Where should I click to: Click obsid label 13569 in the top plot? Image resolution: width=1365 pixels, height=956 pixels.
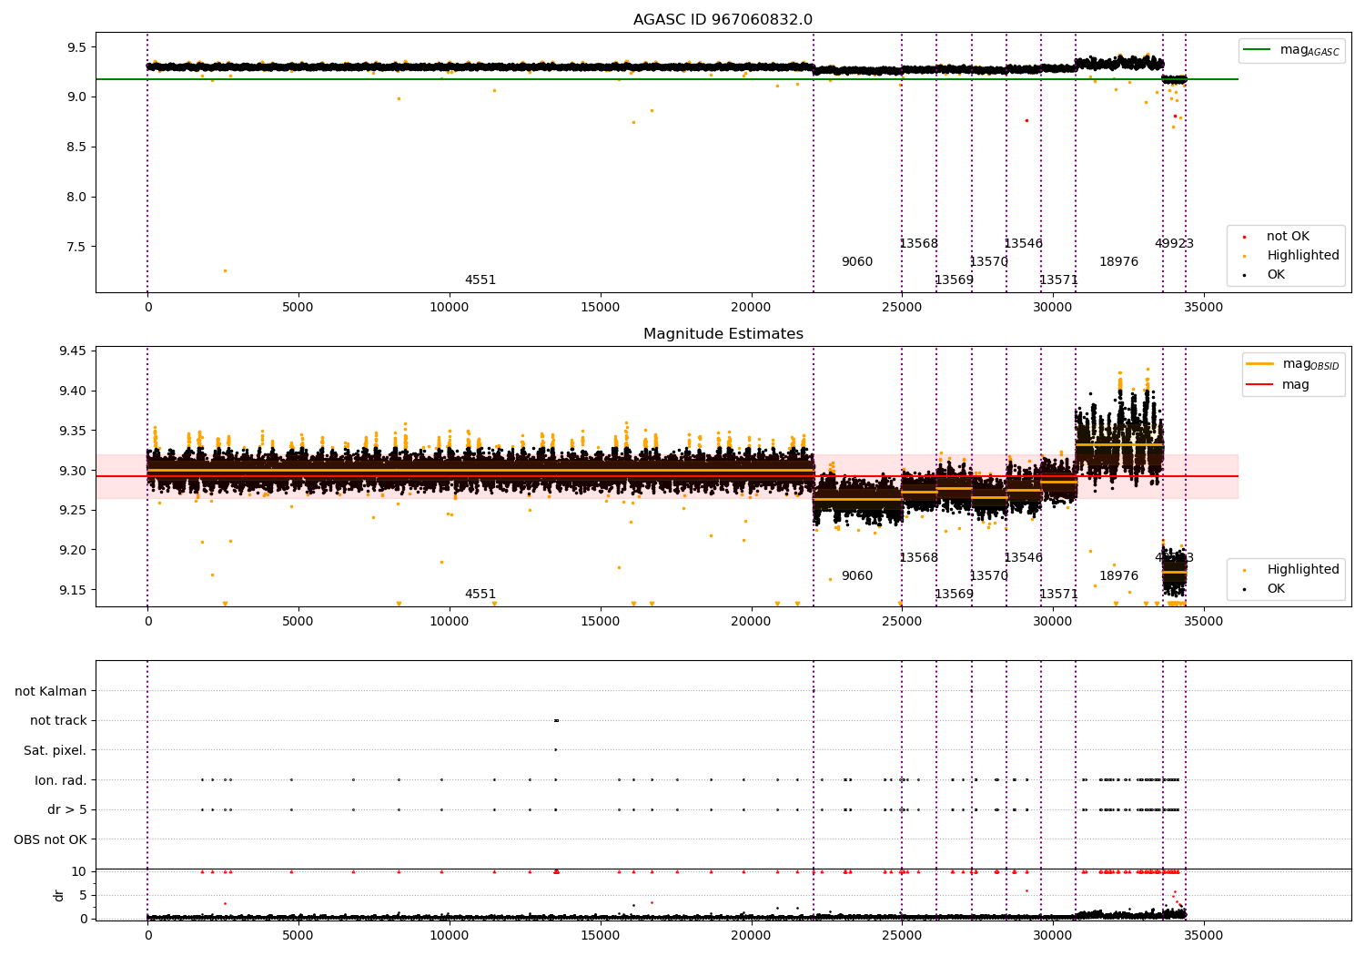[954, 280]
